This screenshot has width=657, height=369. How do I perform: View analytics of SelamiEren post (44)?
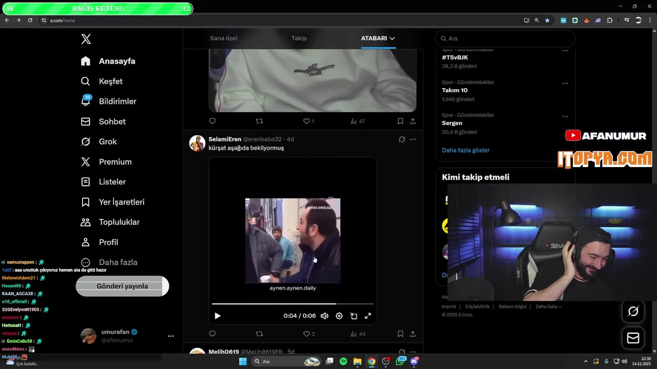click(358, 334)
